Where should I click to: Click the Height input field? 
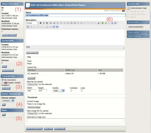pyautogui.click(x=43, y=91)
